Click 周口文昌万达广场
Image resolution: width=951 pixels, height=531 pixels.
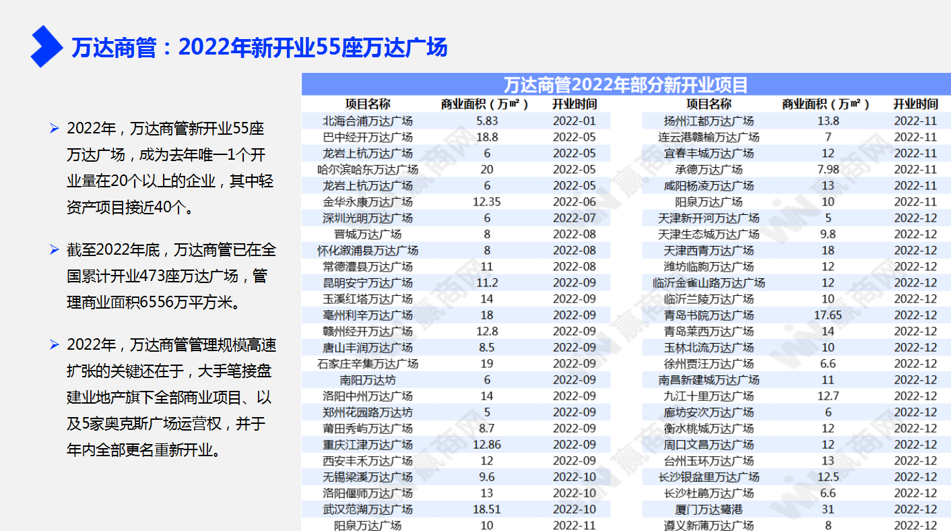coord(709,445)
